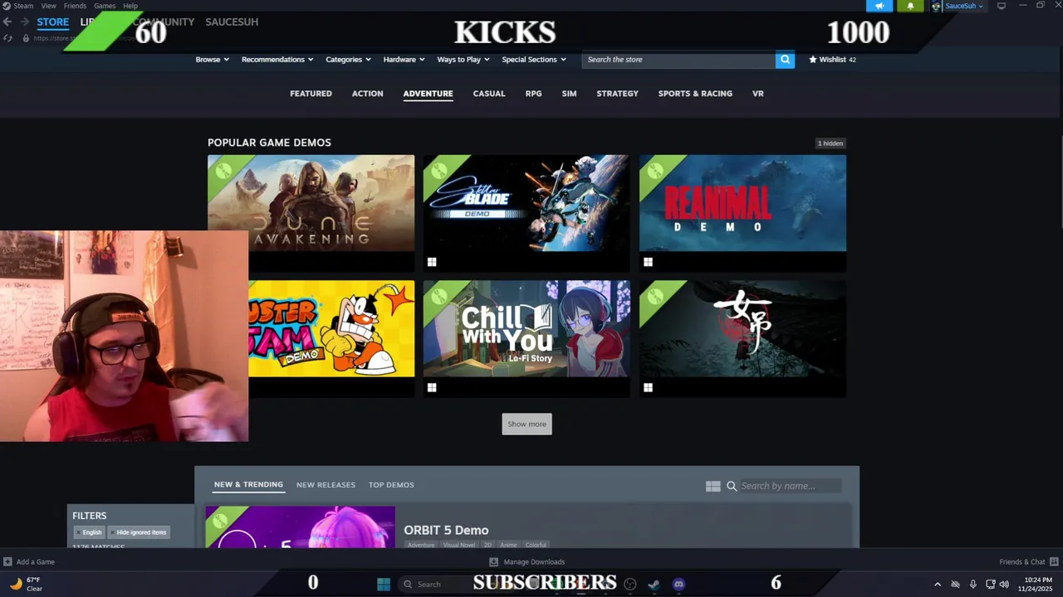Go back with the left arrow

click(x=7, y=22)
